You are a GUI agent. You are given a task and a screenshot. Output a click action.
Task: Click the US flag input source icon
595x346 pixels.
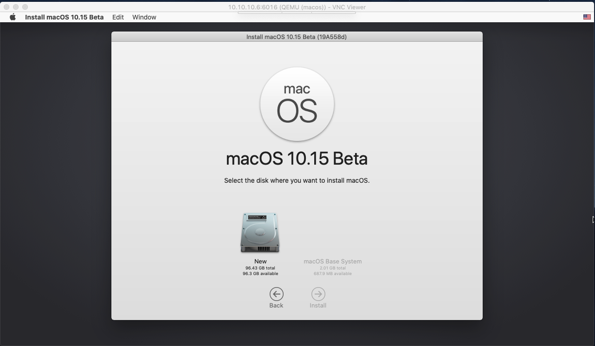[x=587, y=17]
